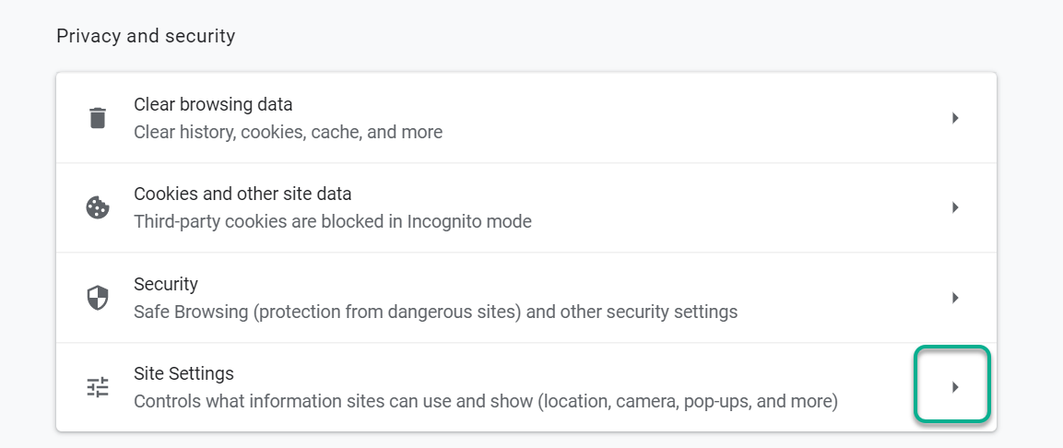Image resolution: width=1063 pixels, height=448 pixels.
Task: Open Cookies and other site data arrow
Action: click(955, 207)
